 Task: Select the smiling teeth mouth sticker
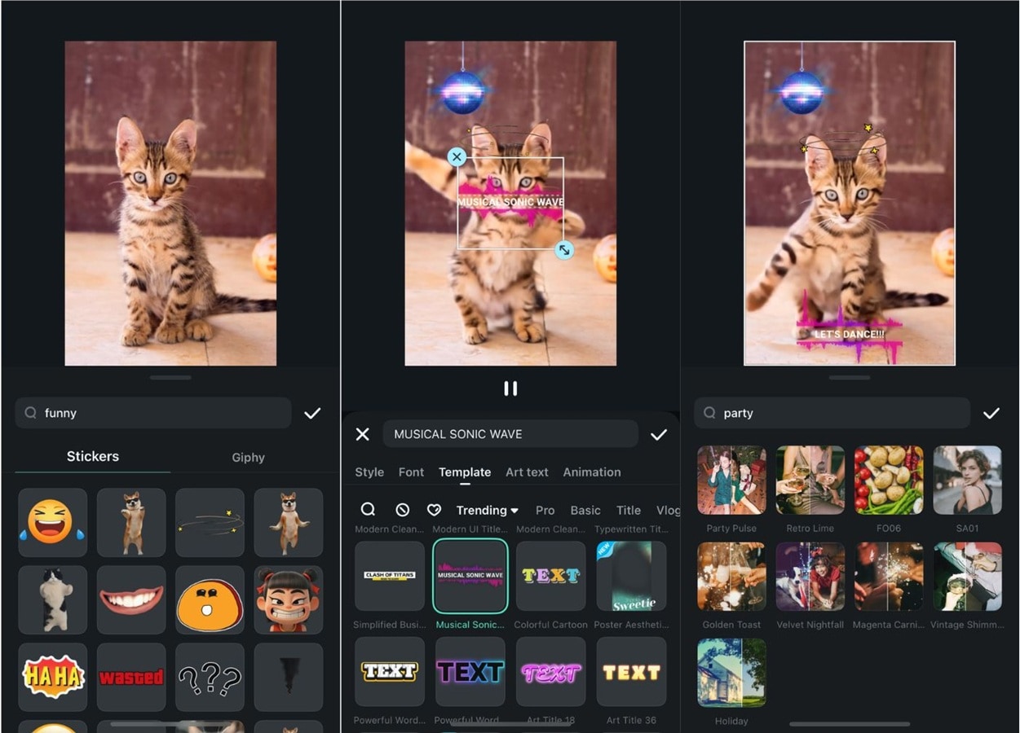131,600
